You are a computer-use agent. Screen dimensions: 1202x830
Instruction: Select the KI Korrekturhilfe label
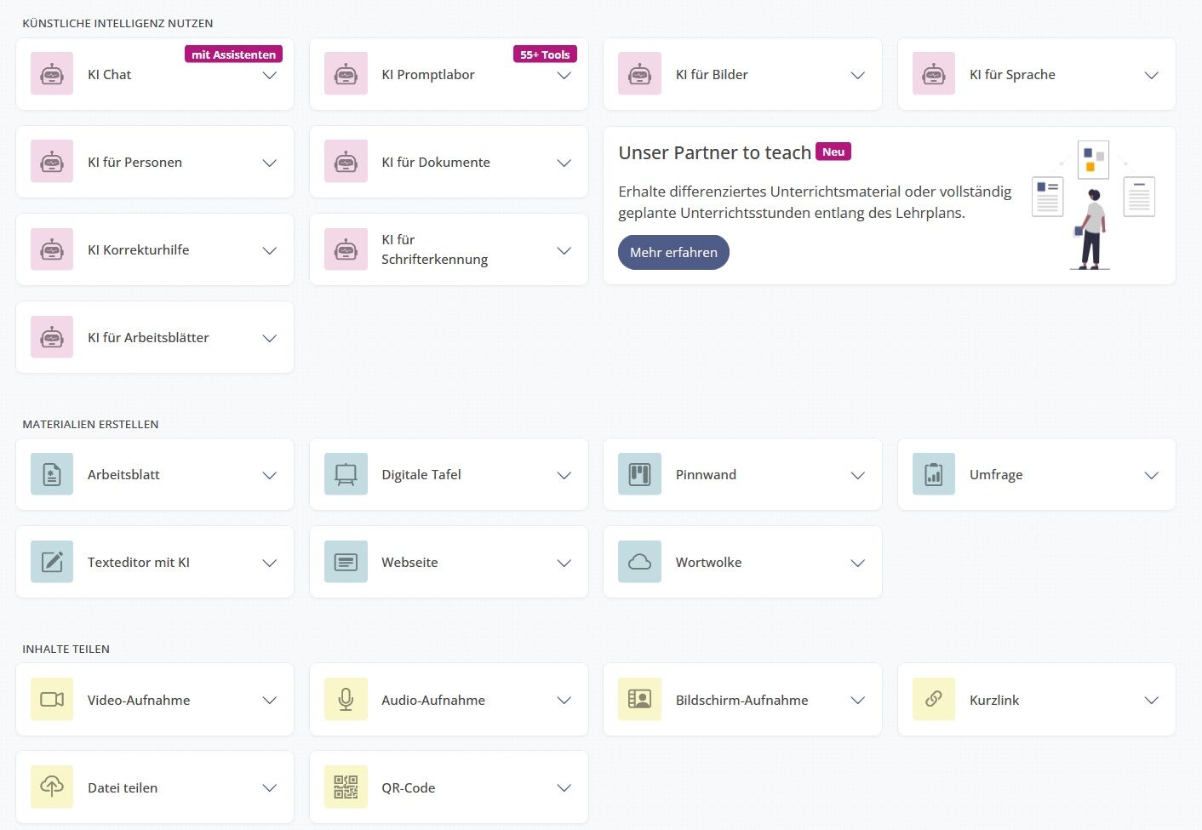tap(138, 250)
